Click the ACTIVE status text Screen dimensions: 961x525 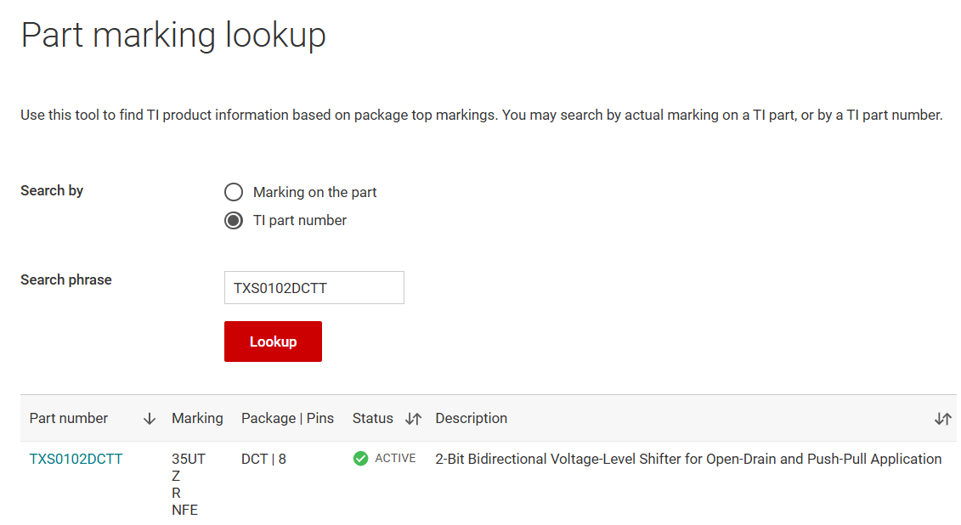coord(395,458)
